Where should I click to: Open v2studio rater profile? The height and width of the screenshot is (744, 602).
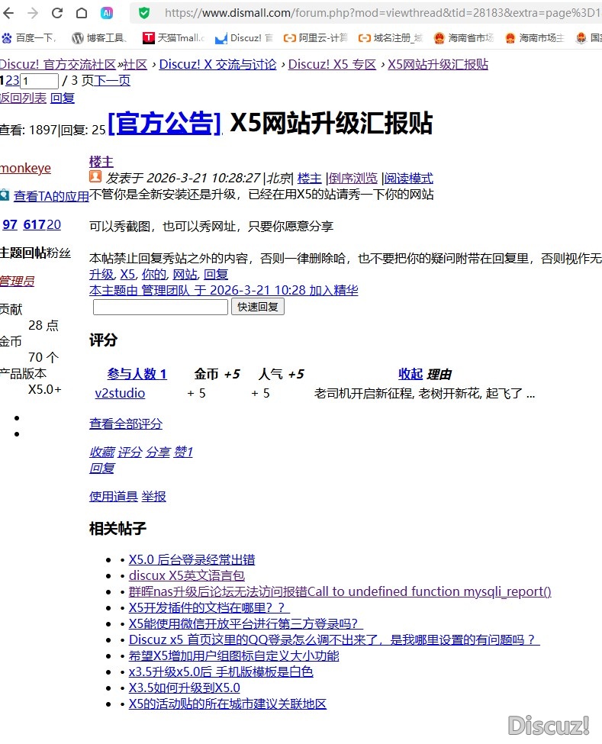point(120,393)
